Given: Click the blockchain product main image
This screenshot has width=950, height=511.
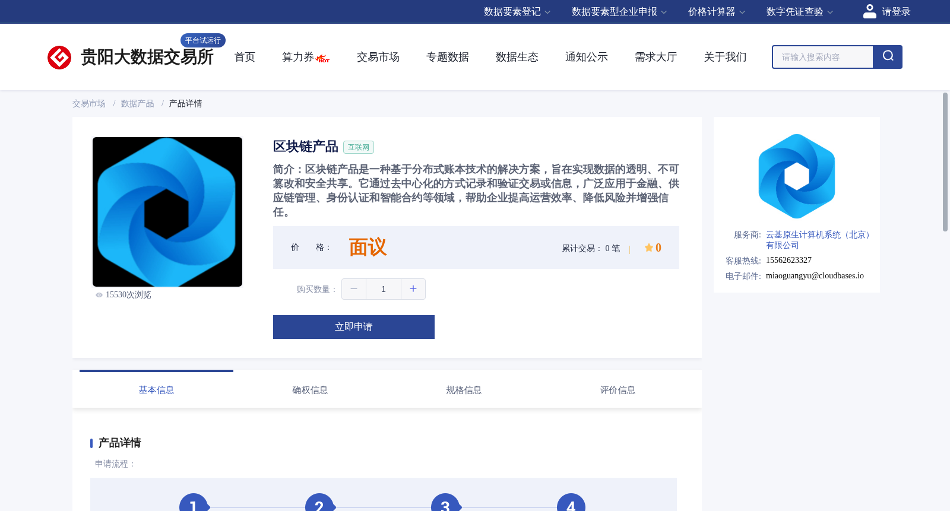Looking at the screenshot, I should coord(167,212).
